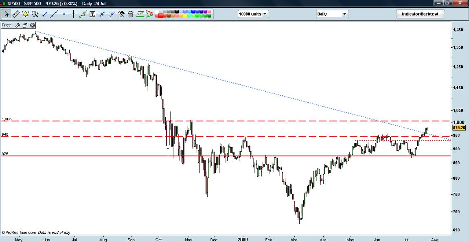Detach the Price panel window icon
The width and height of the screenshot is (469, 242).
(25, 25)
